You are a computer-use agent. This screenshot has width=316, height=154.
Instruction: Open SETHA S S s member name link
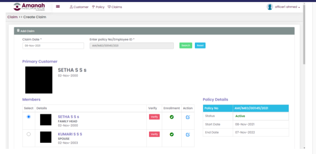pyautogui.click(x=69, y=117)
